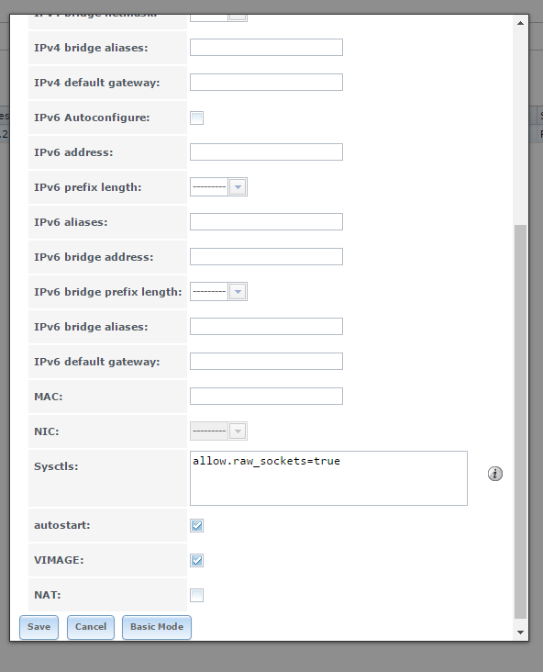
Task: Enable the IPv6 Autoconfigure checkbox
Action: click(196, 118)
